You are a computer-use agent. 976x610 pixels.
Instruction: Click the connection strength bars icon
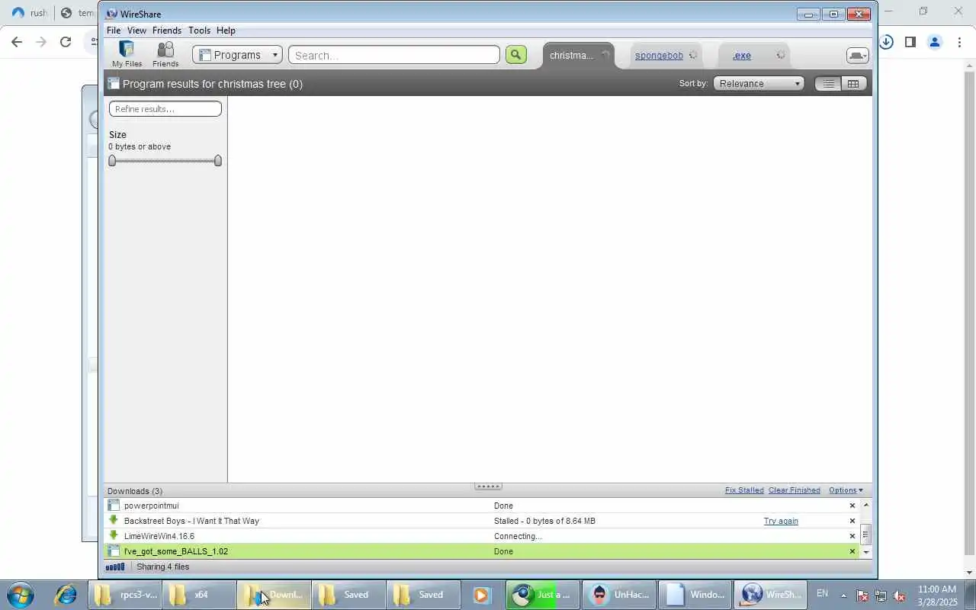tap(115, 567)
